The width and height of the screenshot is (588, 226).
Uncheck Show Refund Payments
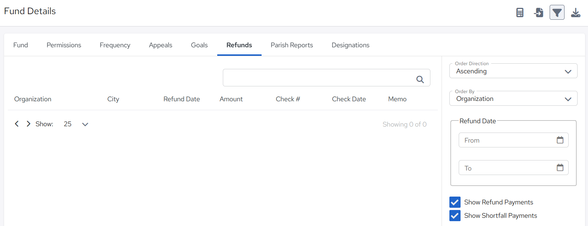pyautogui.click(x=455, y=202)
